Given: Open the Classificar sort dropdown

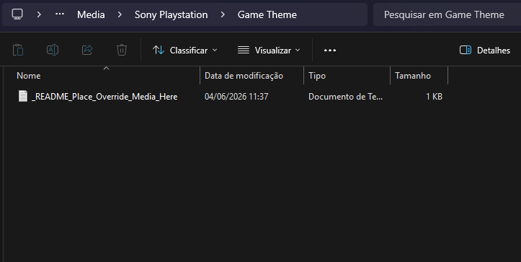Looking at the screenshot, I should pos(184,51).
